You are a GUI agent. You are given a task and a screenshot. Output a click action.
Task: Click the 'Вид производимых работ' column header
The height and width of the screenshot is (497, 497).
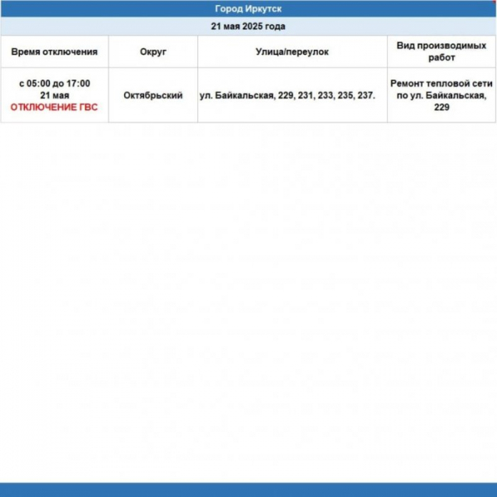(x=442, y=51)
